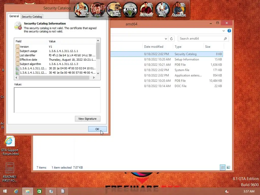Click the dog Chop GTA dock icon
This screenshot has width=260, height=195.
pyautogui.click(x=114, y=10)
